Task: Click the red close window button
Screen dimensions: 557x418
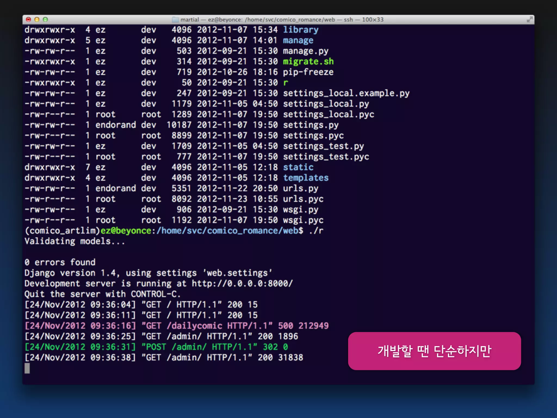Action: (28, 19)
